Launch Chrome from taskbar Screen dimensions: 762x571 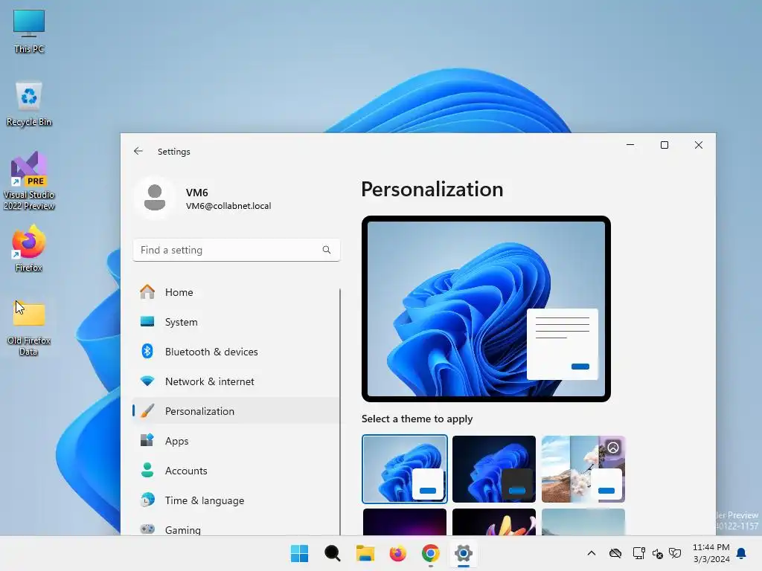[x=431, y=553]
